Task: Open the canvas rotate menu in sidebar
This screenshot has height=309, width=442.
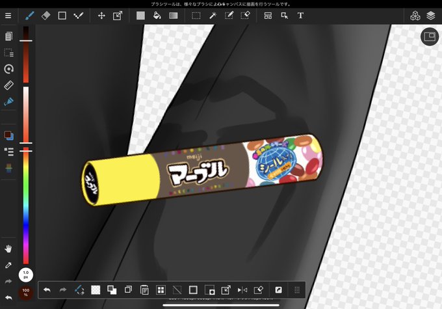Action: click(8, 69)
